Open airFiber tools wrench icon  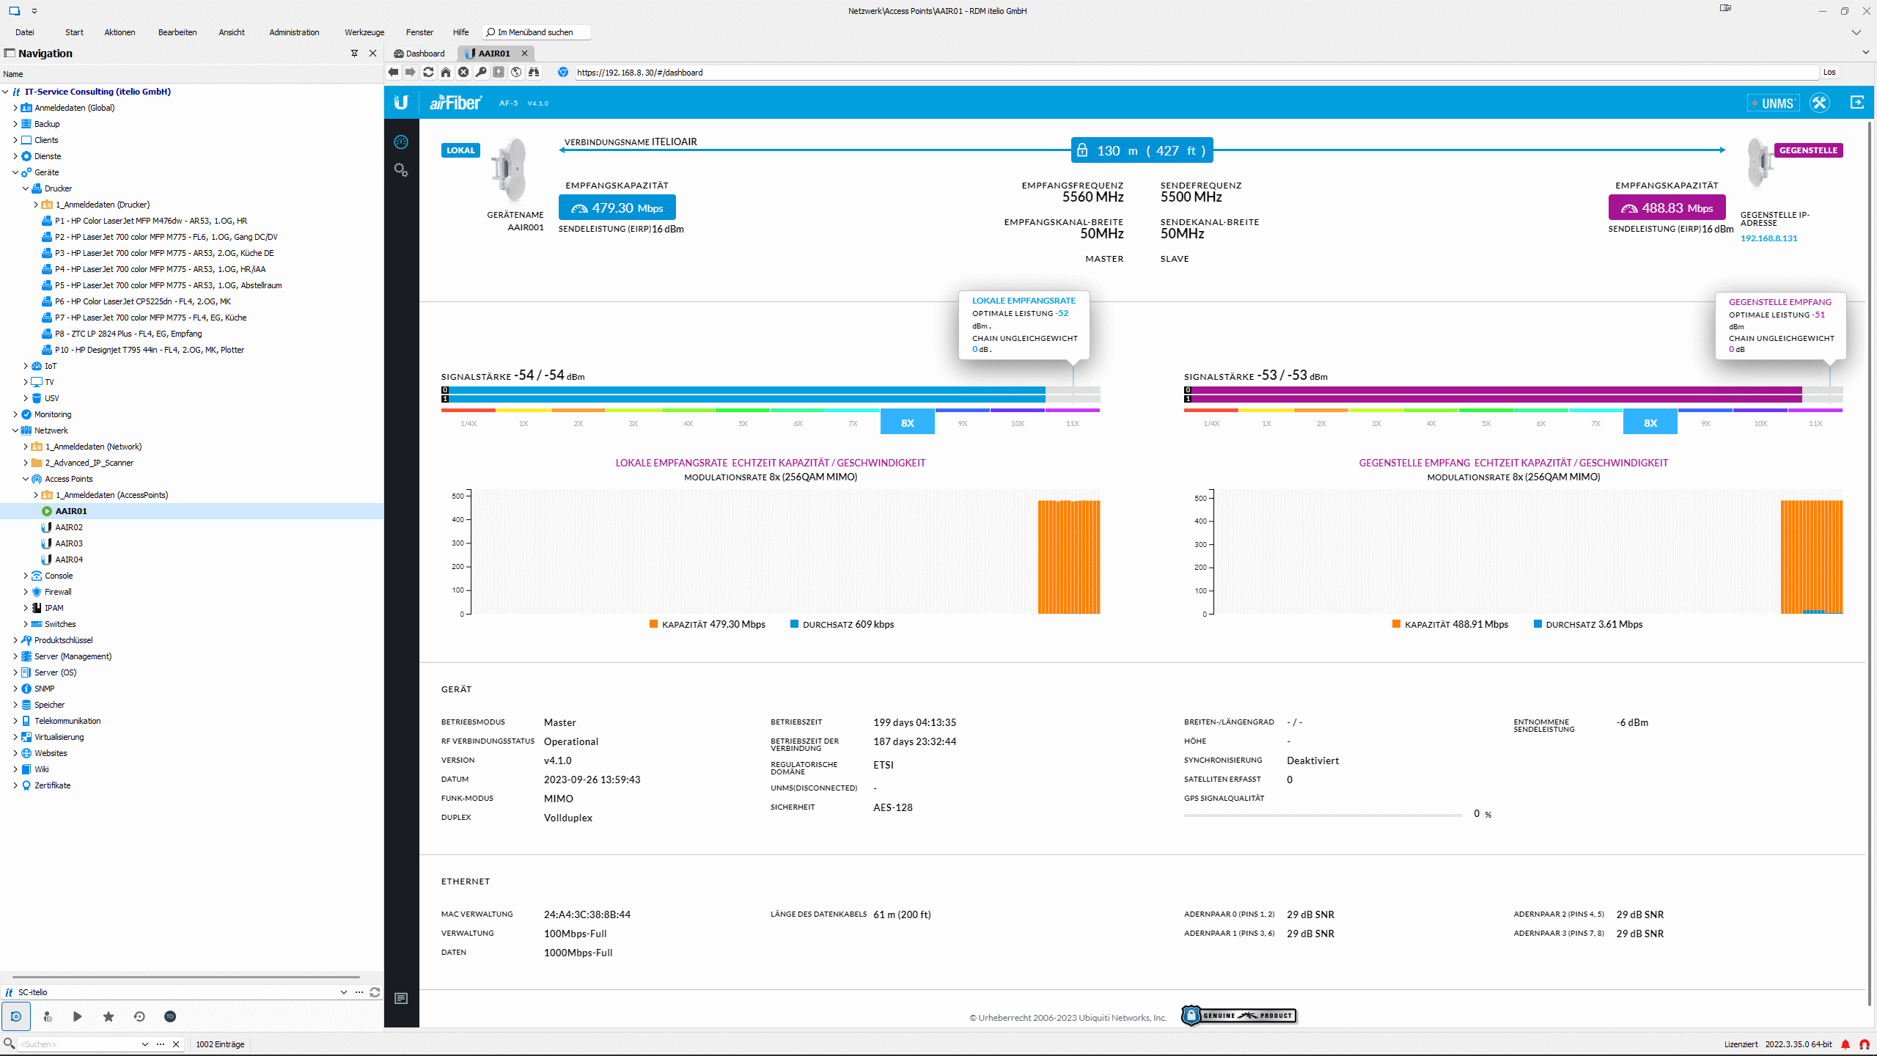(1820, 103)
